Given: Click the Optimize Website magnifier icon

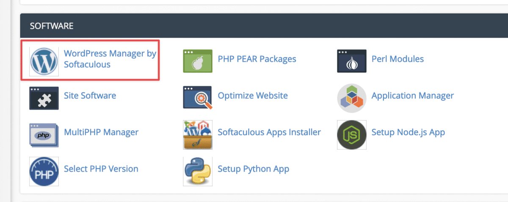Looking at the screenshot, I should pos(197,98).
